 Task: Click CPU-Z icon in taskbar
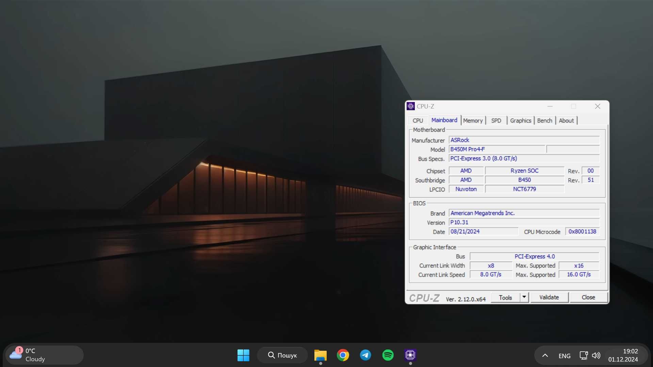(x=410, y=355)
